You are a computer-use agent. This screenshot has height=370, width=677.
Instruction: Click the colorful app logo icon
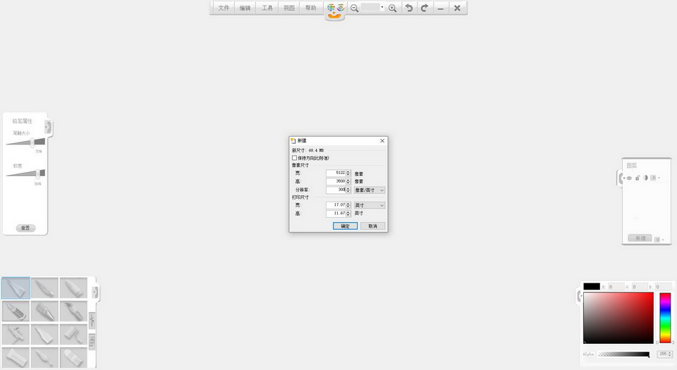coord(336,9)
